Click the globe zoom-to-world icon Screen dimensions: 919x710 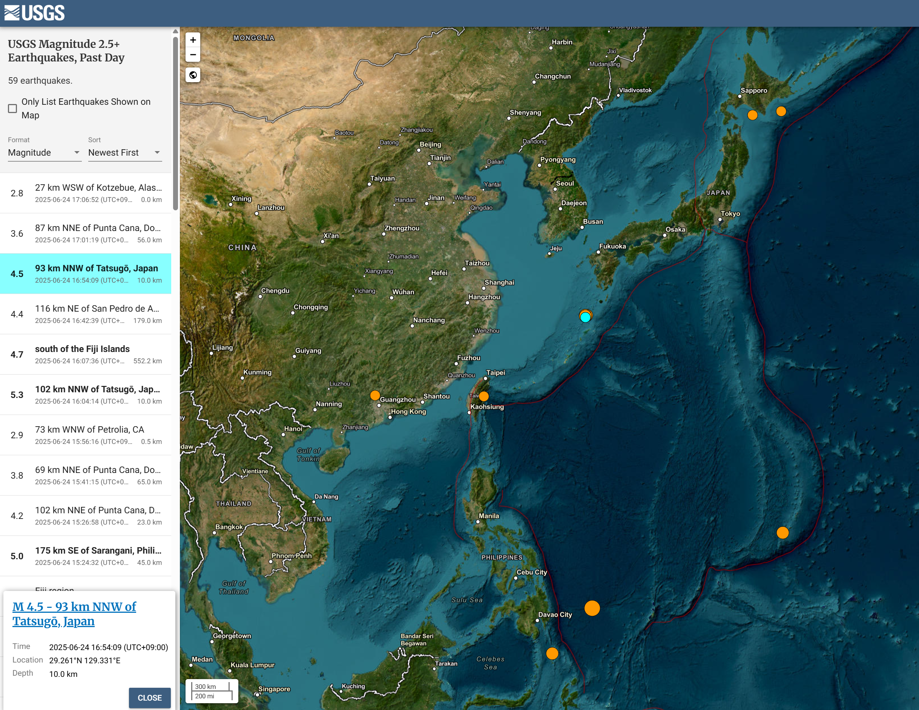(193, 75)
